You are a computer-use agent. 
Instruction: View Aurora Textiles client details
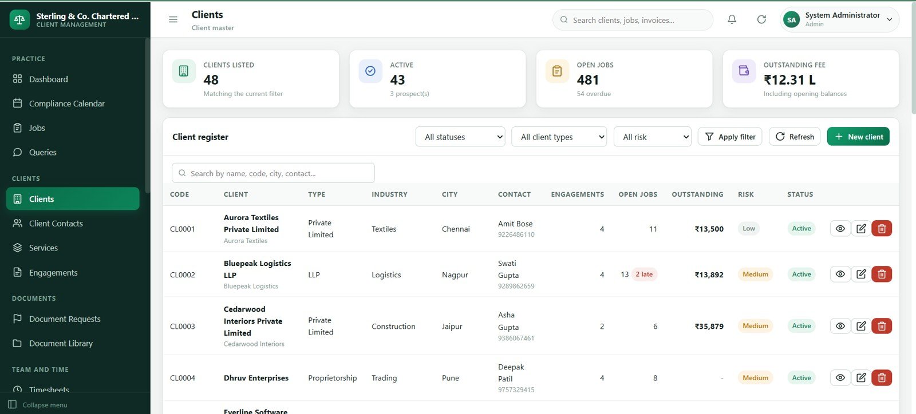(x=840, y=229)
